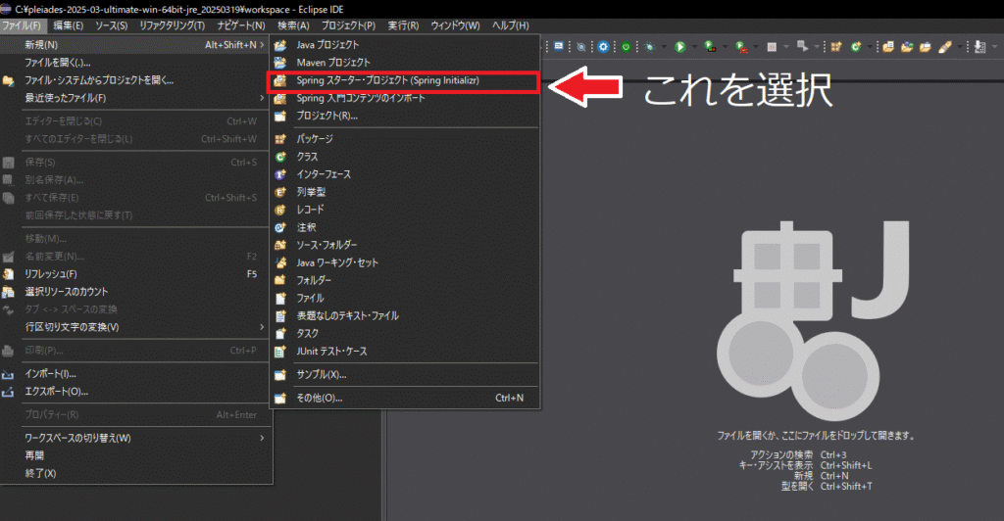This screenshot has height=521, width=1004.
Task: Open the dropdown next to pencil Search icon
Action: (960, 47)
